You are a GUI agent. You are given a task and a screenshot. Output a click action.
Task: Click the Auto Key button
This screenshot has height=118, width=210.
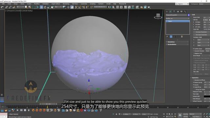pos(186,114)
